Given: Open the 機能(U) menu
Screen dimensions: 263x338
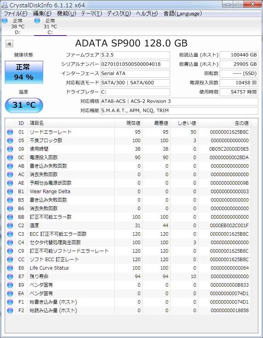Looking at the screenshot, I should (67, 14).
